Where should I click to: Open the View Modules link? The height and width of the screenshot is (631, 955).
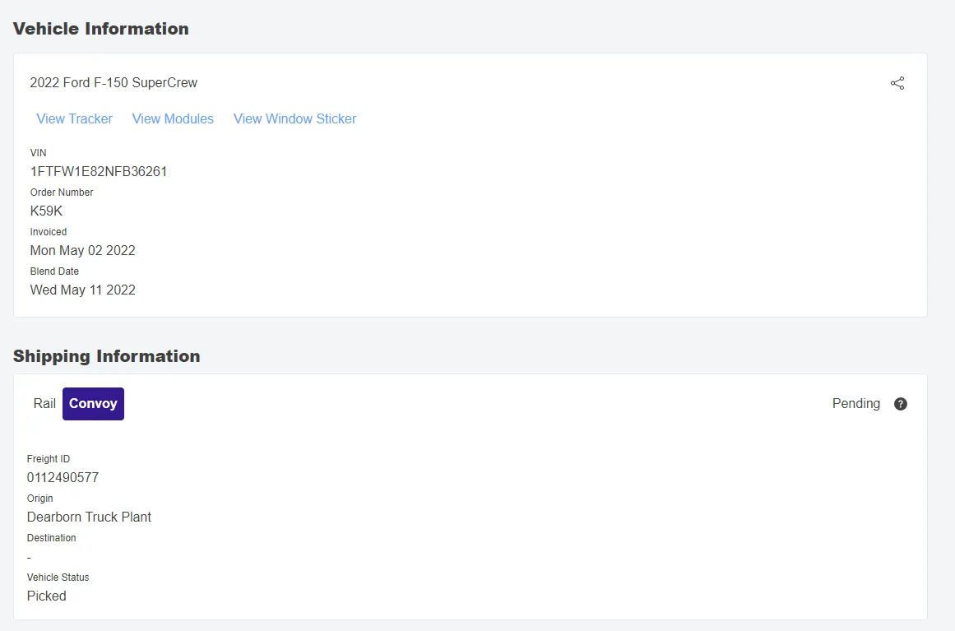point(173,118)
